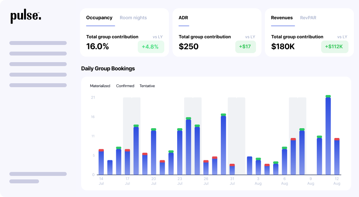Click the +$112K revenue change badge
Viewport: 359px width, 197px height.
(x=334, y=47)
